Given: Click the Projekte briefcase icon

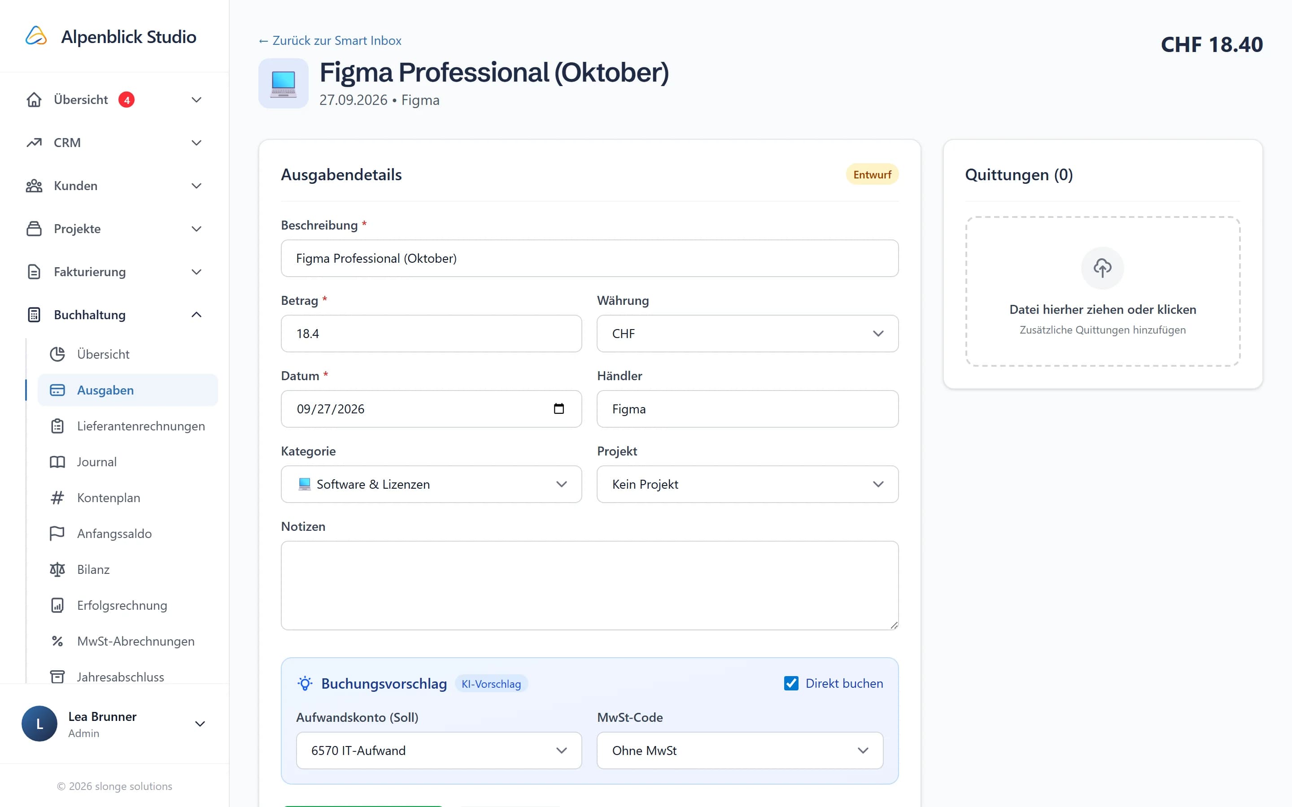Looking at the screenshot, I should (34, 229).
